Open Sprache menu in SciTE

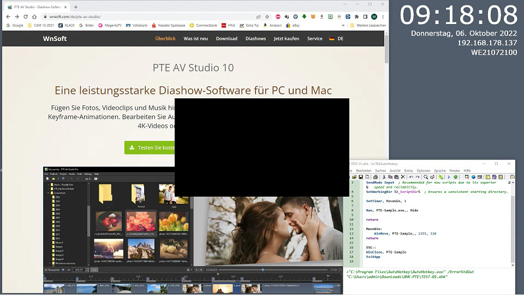(440, 170)
